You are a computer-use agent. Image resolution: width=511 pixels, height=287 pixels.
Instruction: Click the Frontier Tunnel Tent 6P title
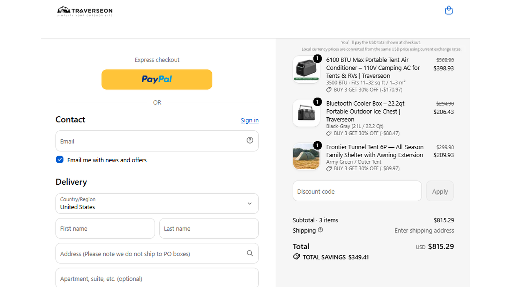coord(375,151)
